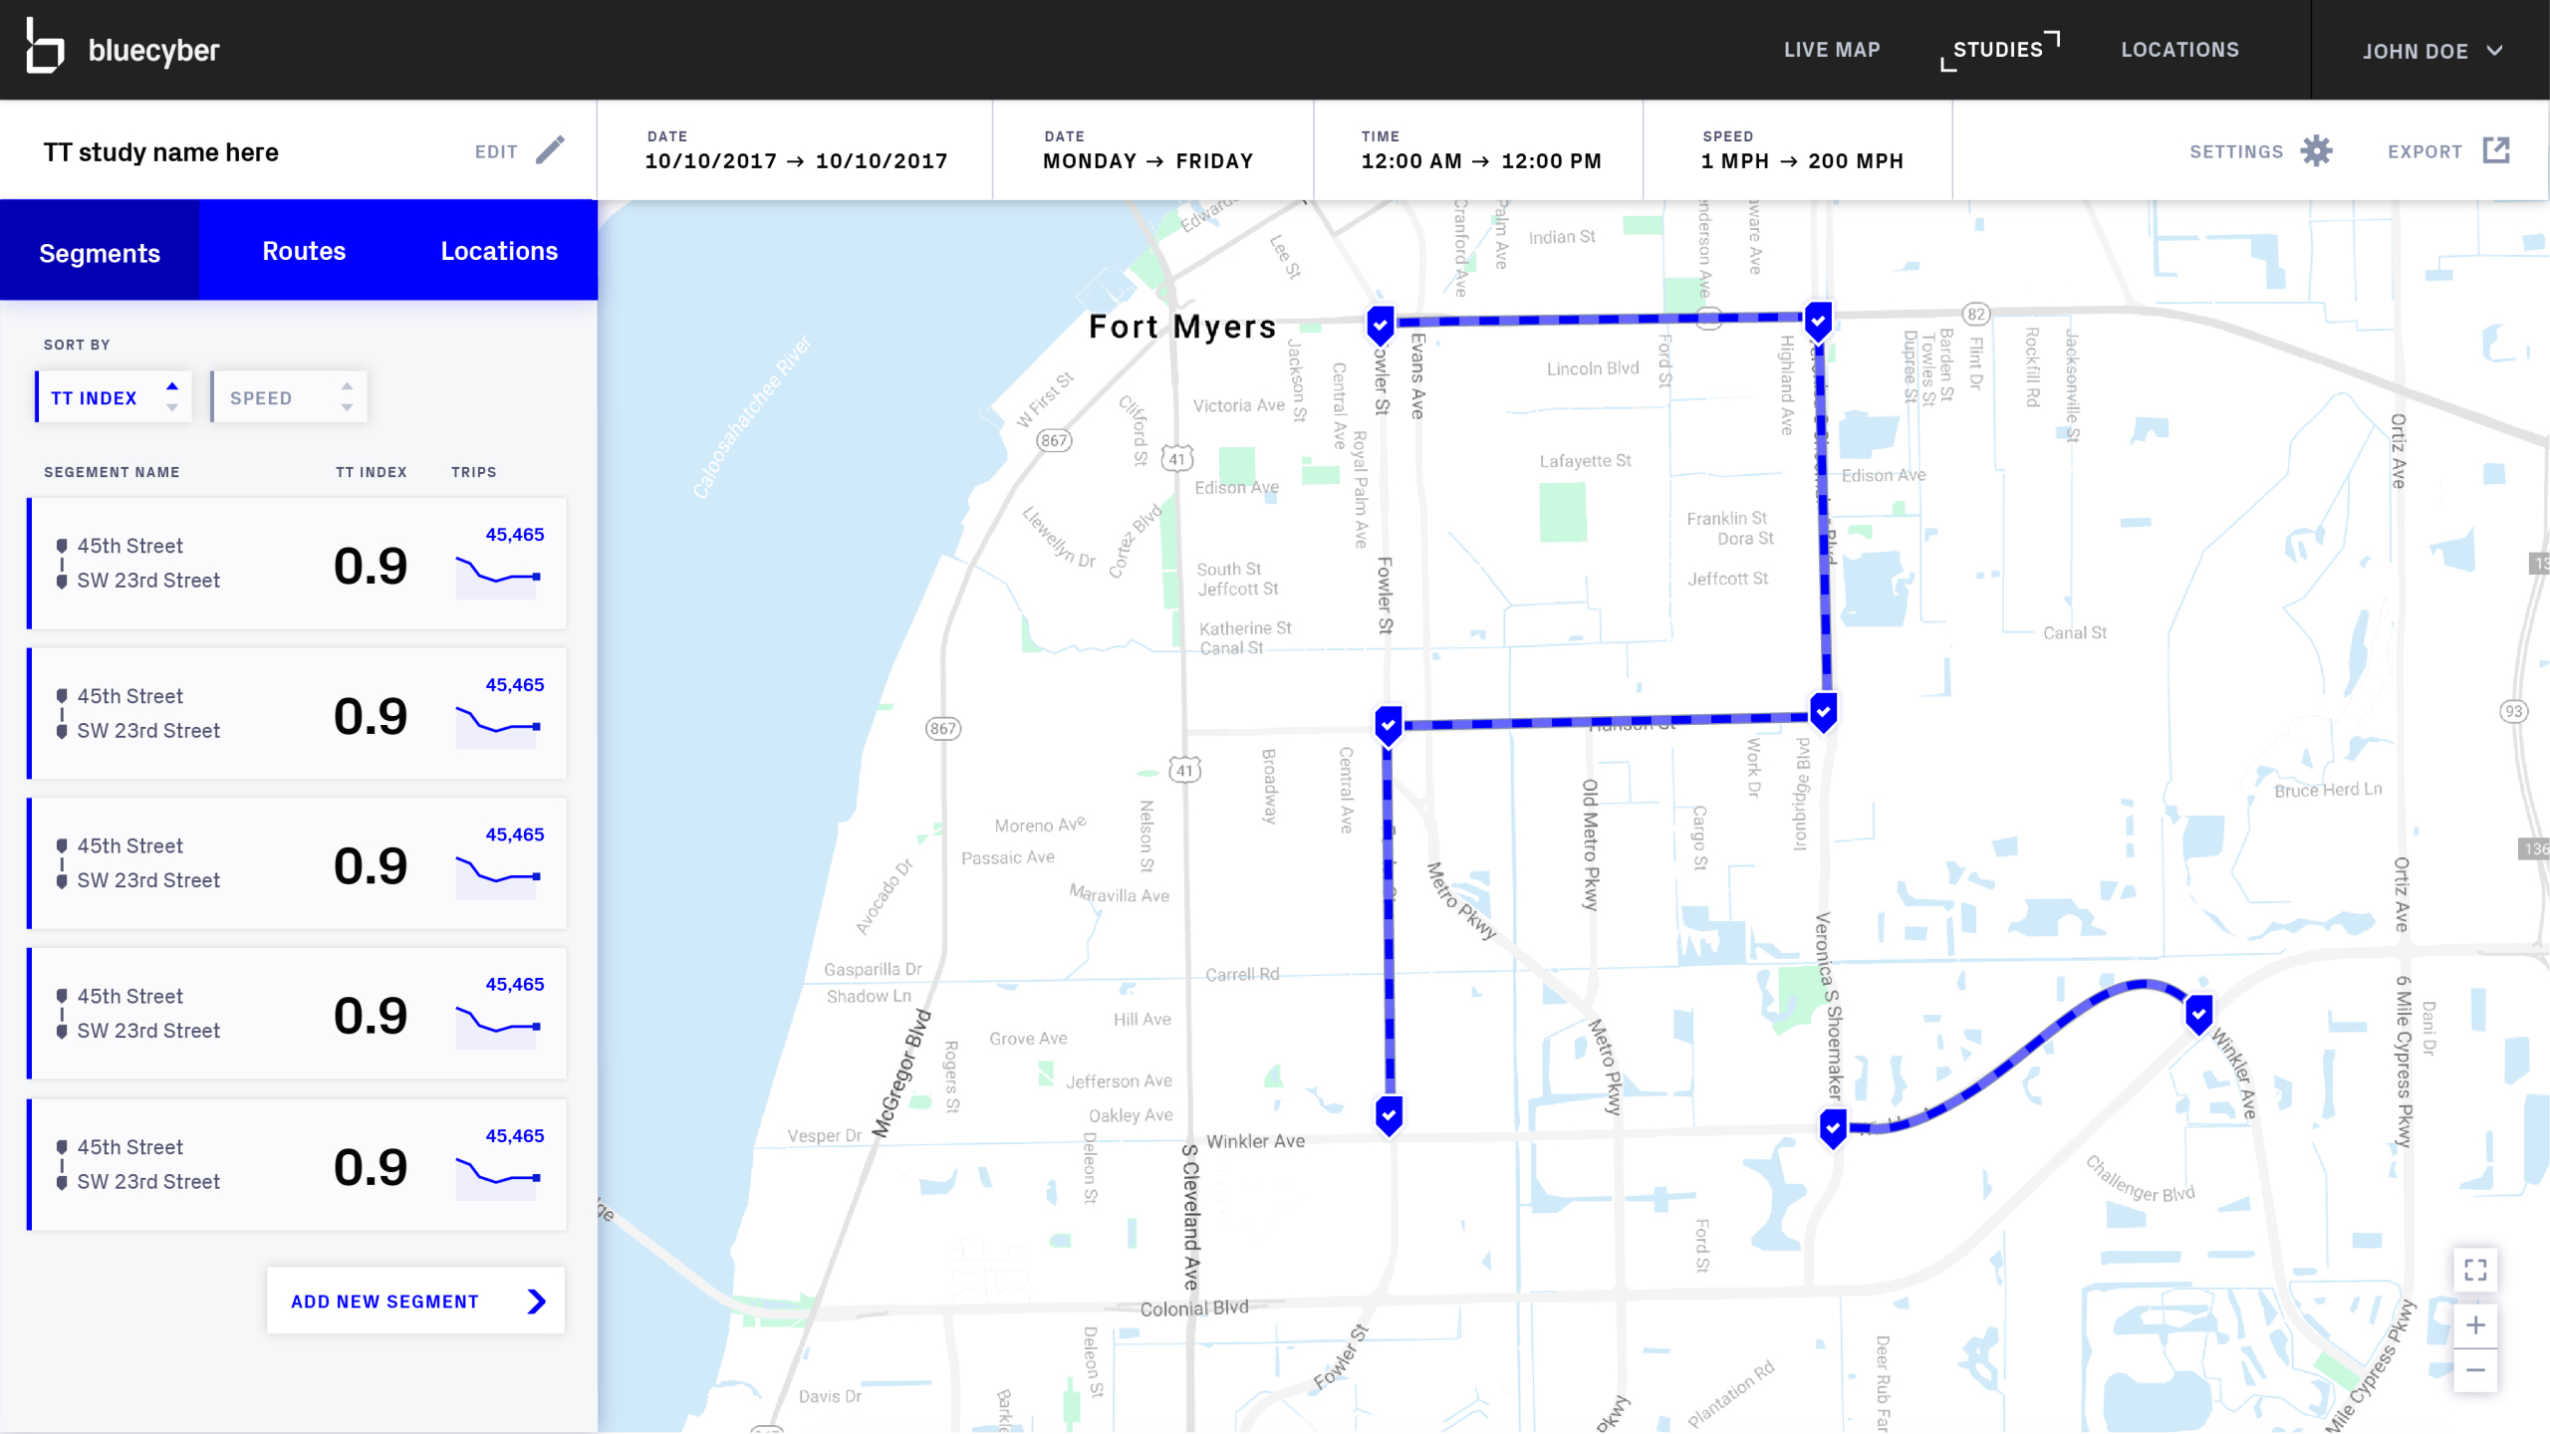Zoom out on the map
This screenshot has width=2550, height=1434.
point(2475,1371)
